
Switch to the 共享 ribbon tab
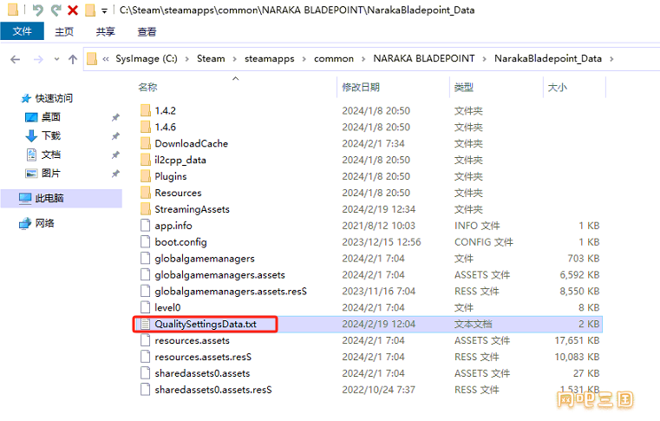tap(105, 31)
